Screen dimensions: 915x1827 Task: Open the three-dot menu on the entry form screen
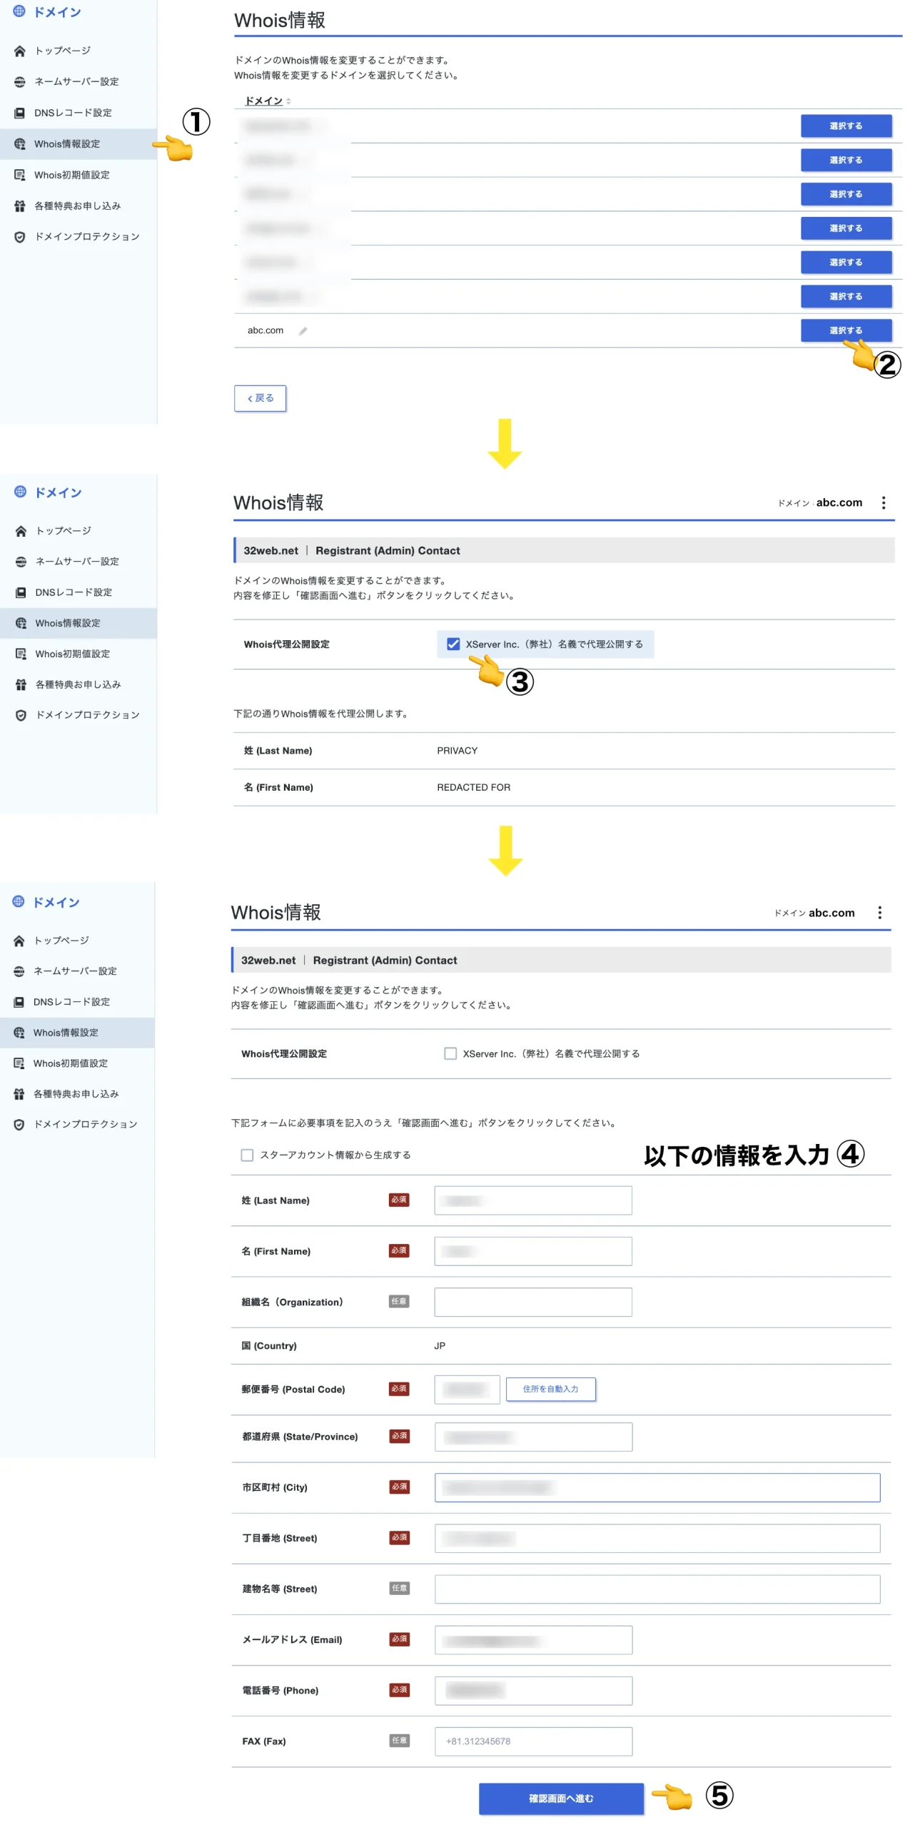point(879,912)
